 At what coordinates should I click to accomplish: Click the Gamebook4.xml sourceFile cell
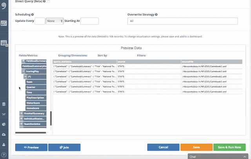(212, 86)
